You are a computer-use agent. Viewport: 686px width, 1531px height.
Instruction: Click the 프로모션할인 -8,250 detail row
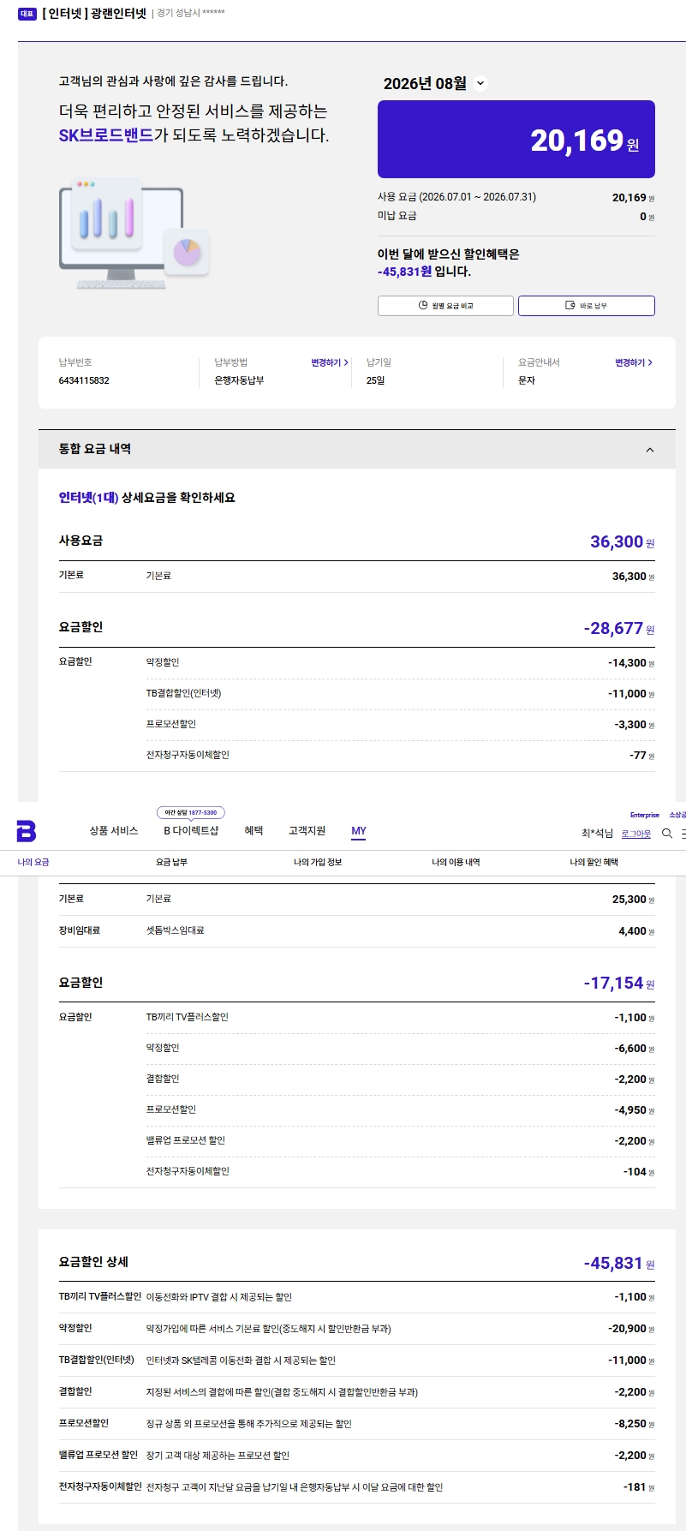(x=357, y=1424)
